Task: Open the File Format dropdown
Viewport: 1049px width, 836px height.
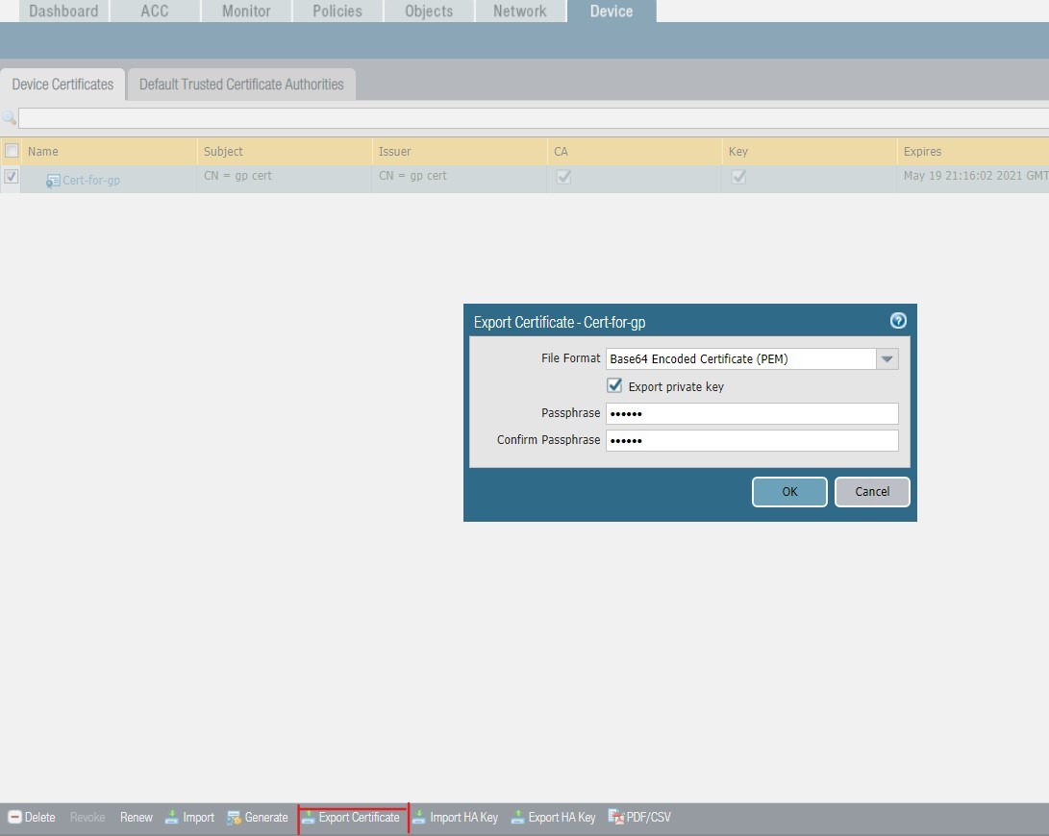Action: point(887,358)
